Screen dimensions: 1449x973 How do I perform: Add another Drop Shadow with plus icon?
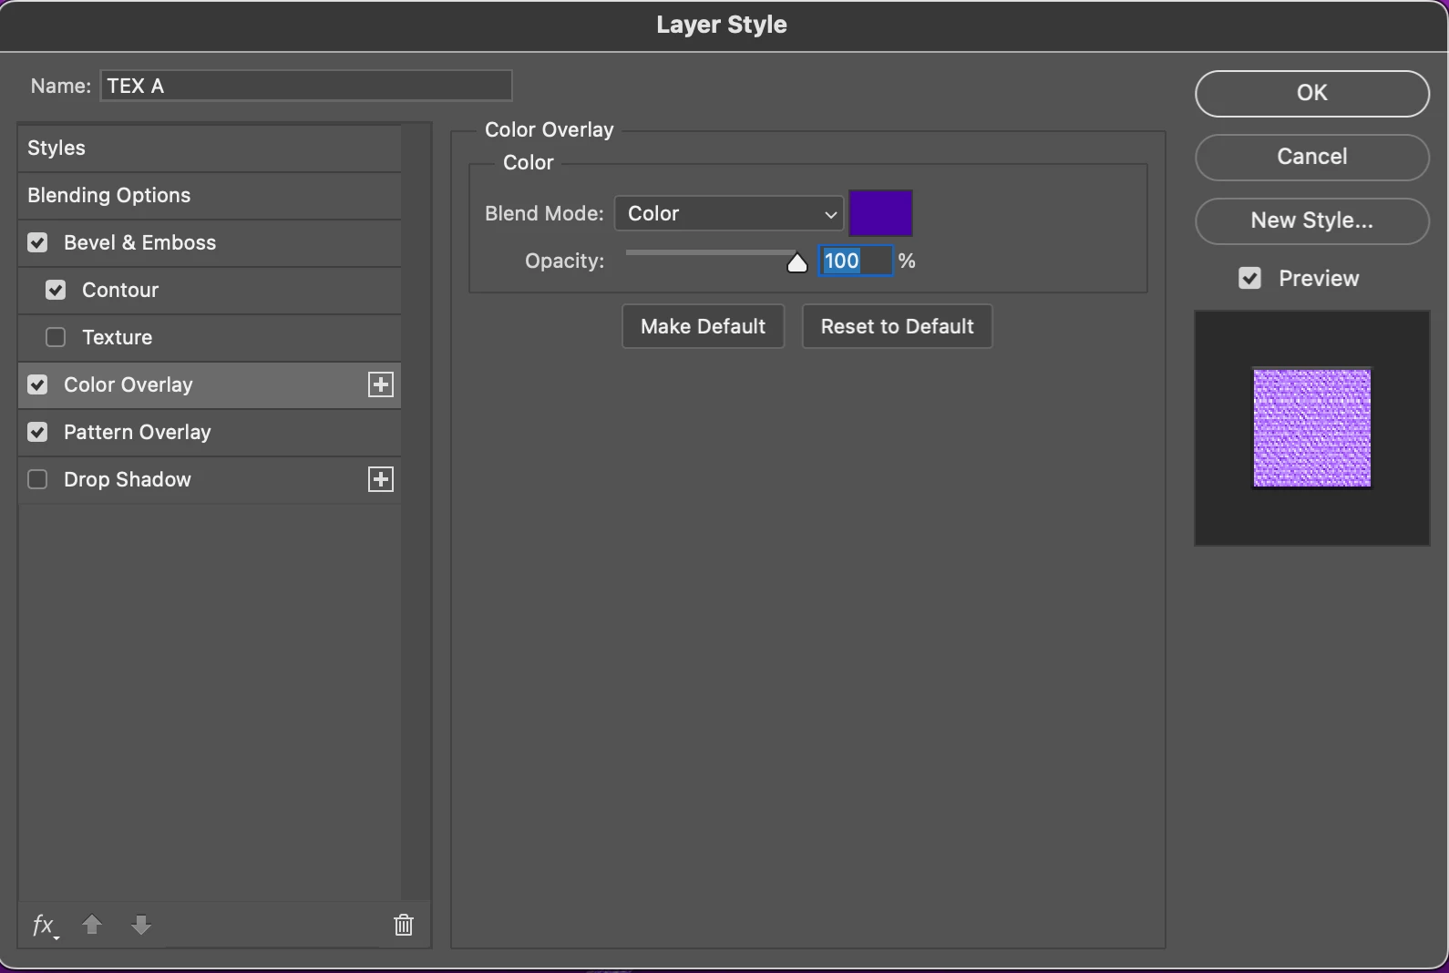381,479
